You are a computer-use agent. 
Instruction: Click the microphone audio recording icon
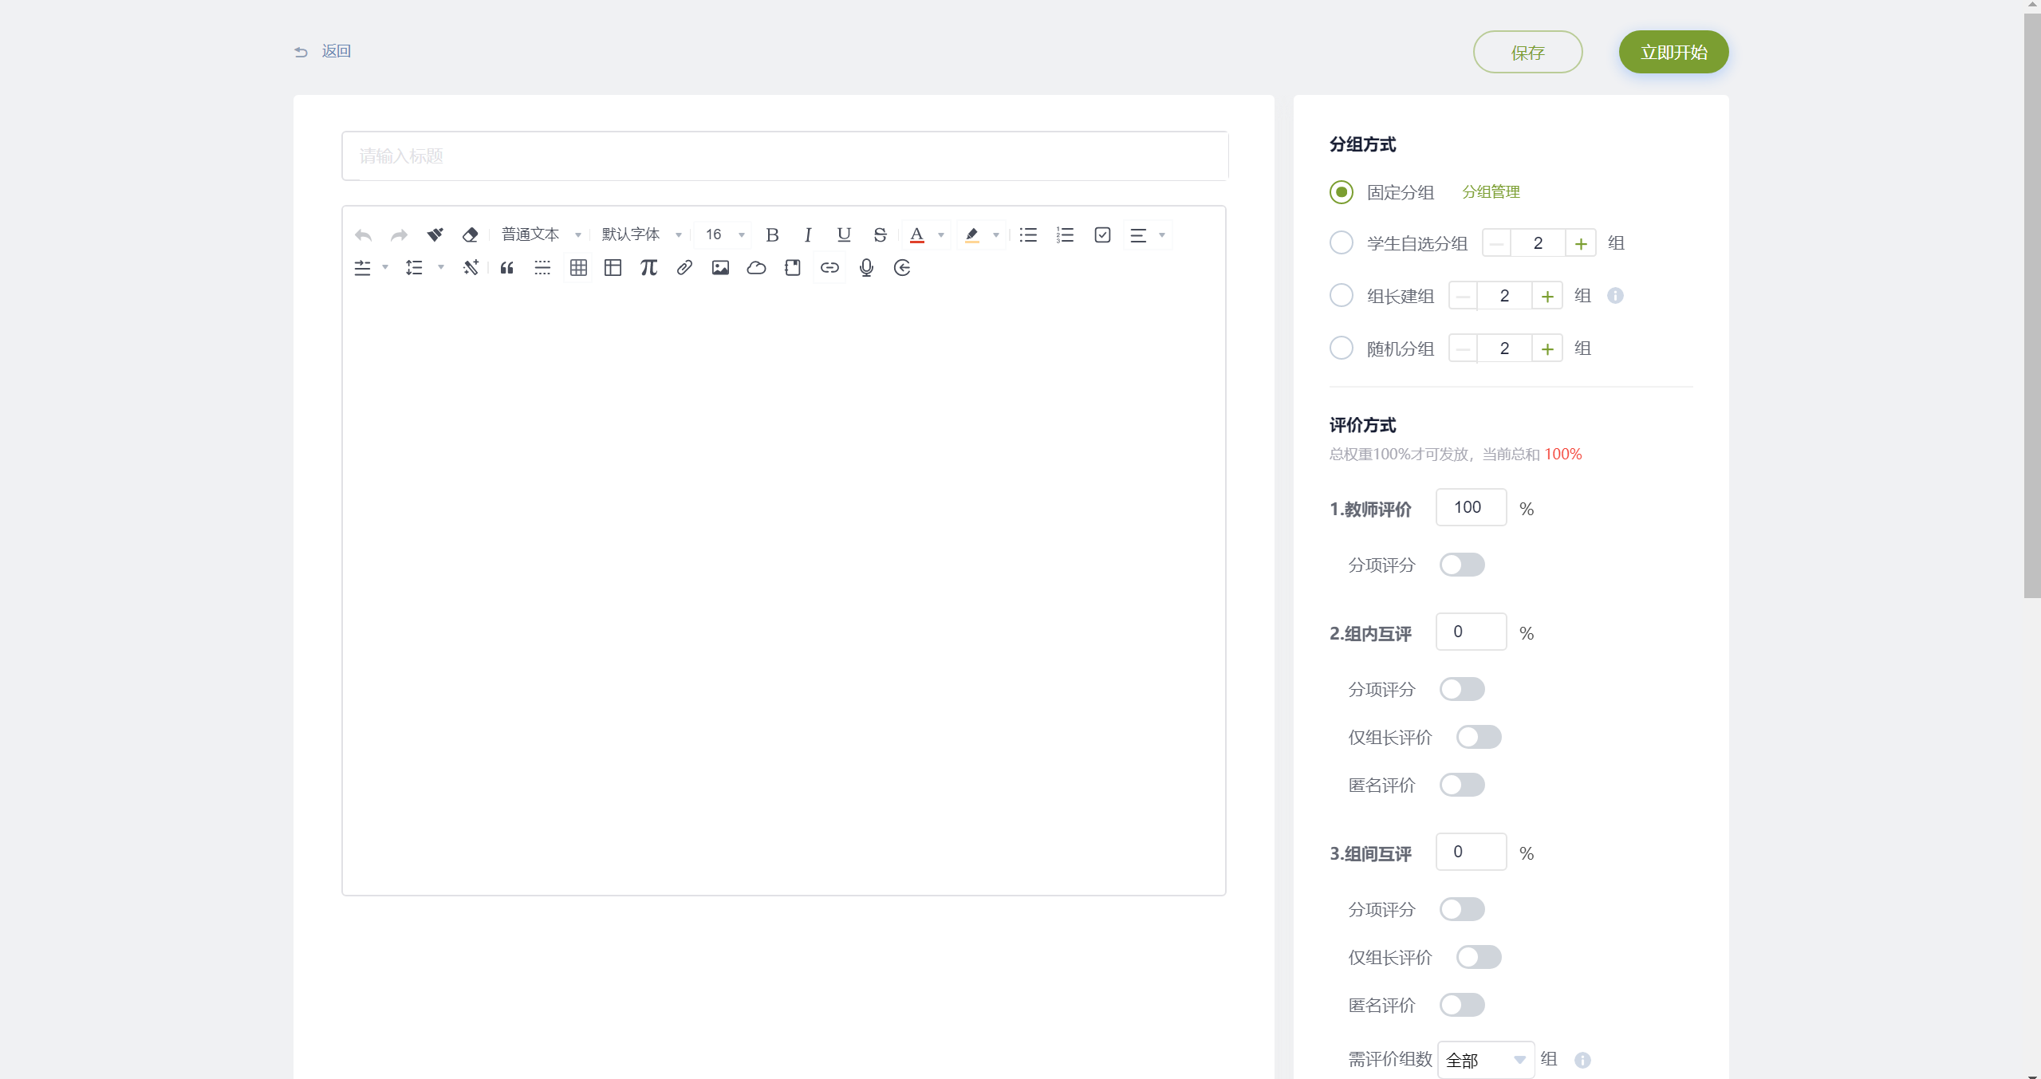pyautogui.click(x=866, y=268)
